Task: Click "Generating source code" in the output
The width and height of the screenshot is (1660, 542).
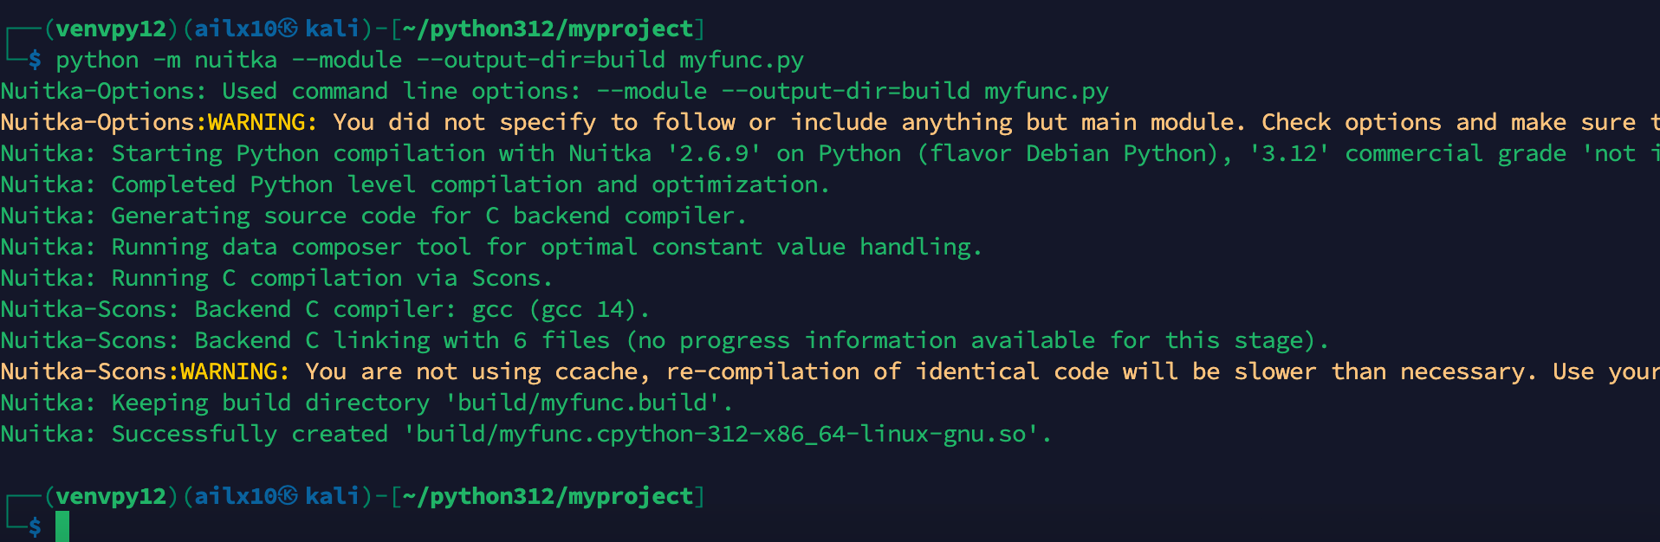Action: 263,216
